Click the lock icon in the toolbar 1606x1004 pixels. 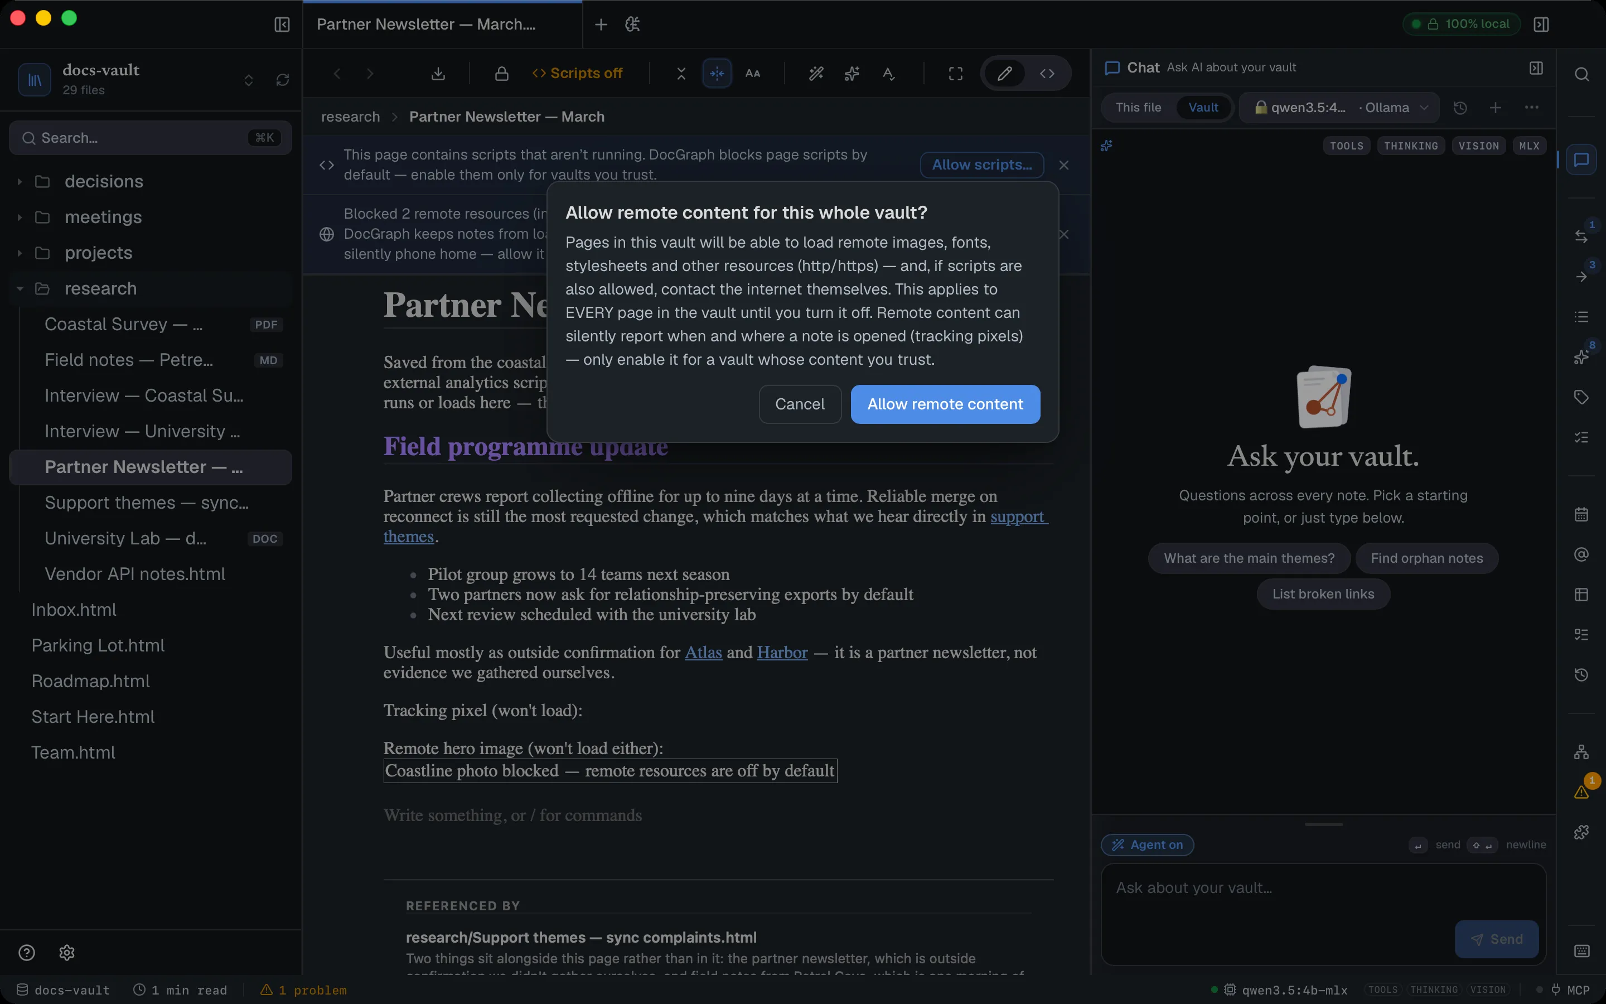502,73
